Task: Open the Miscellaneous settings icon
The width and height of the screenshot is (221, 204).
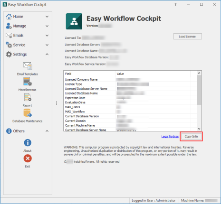Action: [28, 82]
